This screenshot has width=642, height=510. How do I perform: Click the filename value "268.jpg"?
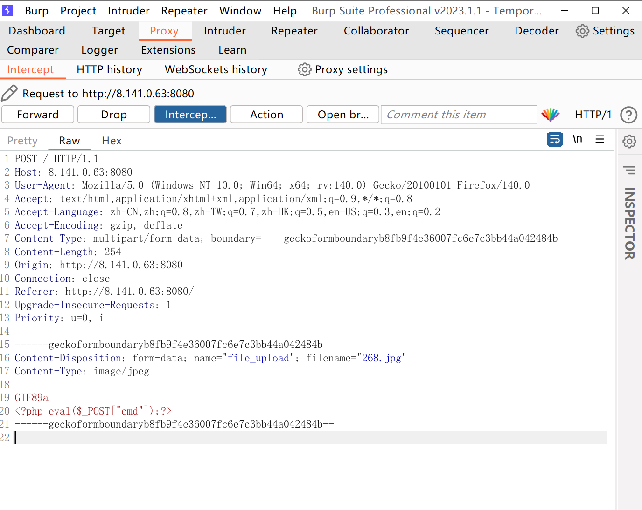381,358
